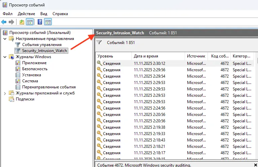This screenshot has width=258, height=167.
Task: Click the Forward arrow toolbar icon
Action: click(x=11, y=22)
